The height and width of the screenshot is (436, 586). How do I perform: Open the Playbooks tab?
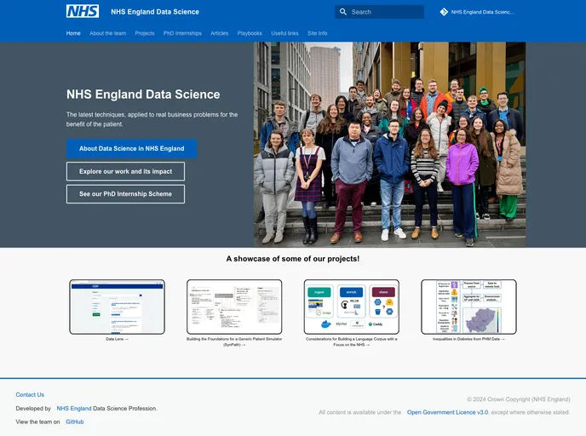250,33
